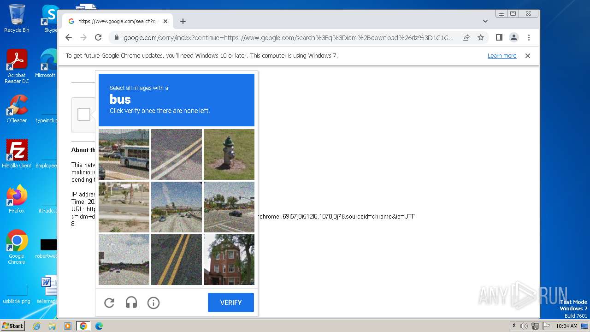The height and width of the screenshot is (332, 590).
Task: Open network status icon in tray
Action: [x=535, y=326]
